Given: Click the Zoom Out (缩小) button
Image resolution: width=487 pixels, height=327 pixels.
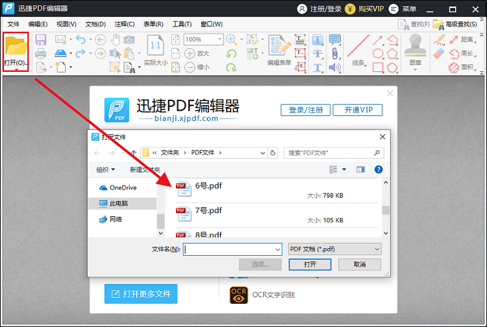Looking at the screenshot, I should pyautogui.click(x=197, y=67).
